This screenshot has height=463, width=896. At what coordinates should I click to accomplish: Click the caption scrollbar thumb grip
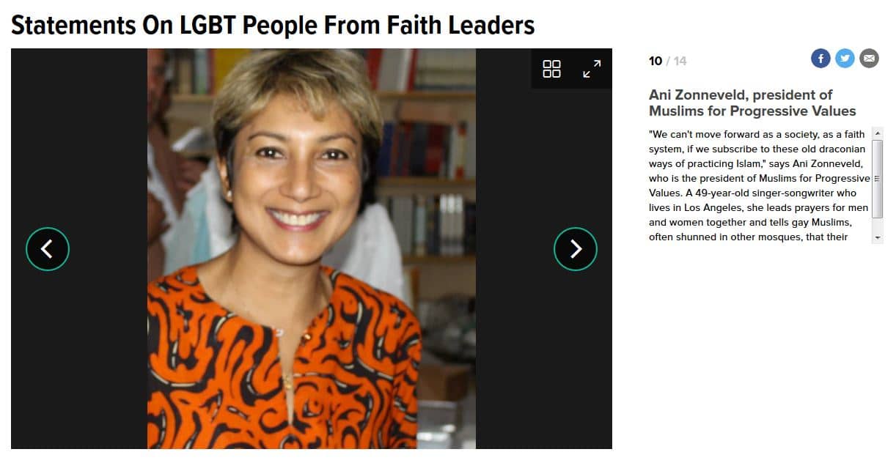click(878, 179)
